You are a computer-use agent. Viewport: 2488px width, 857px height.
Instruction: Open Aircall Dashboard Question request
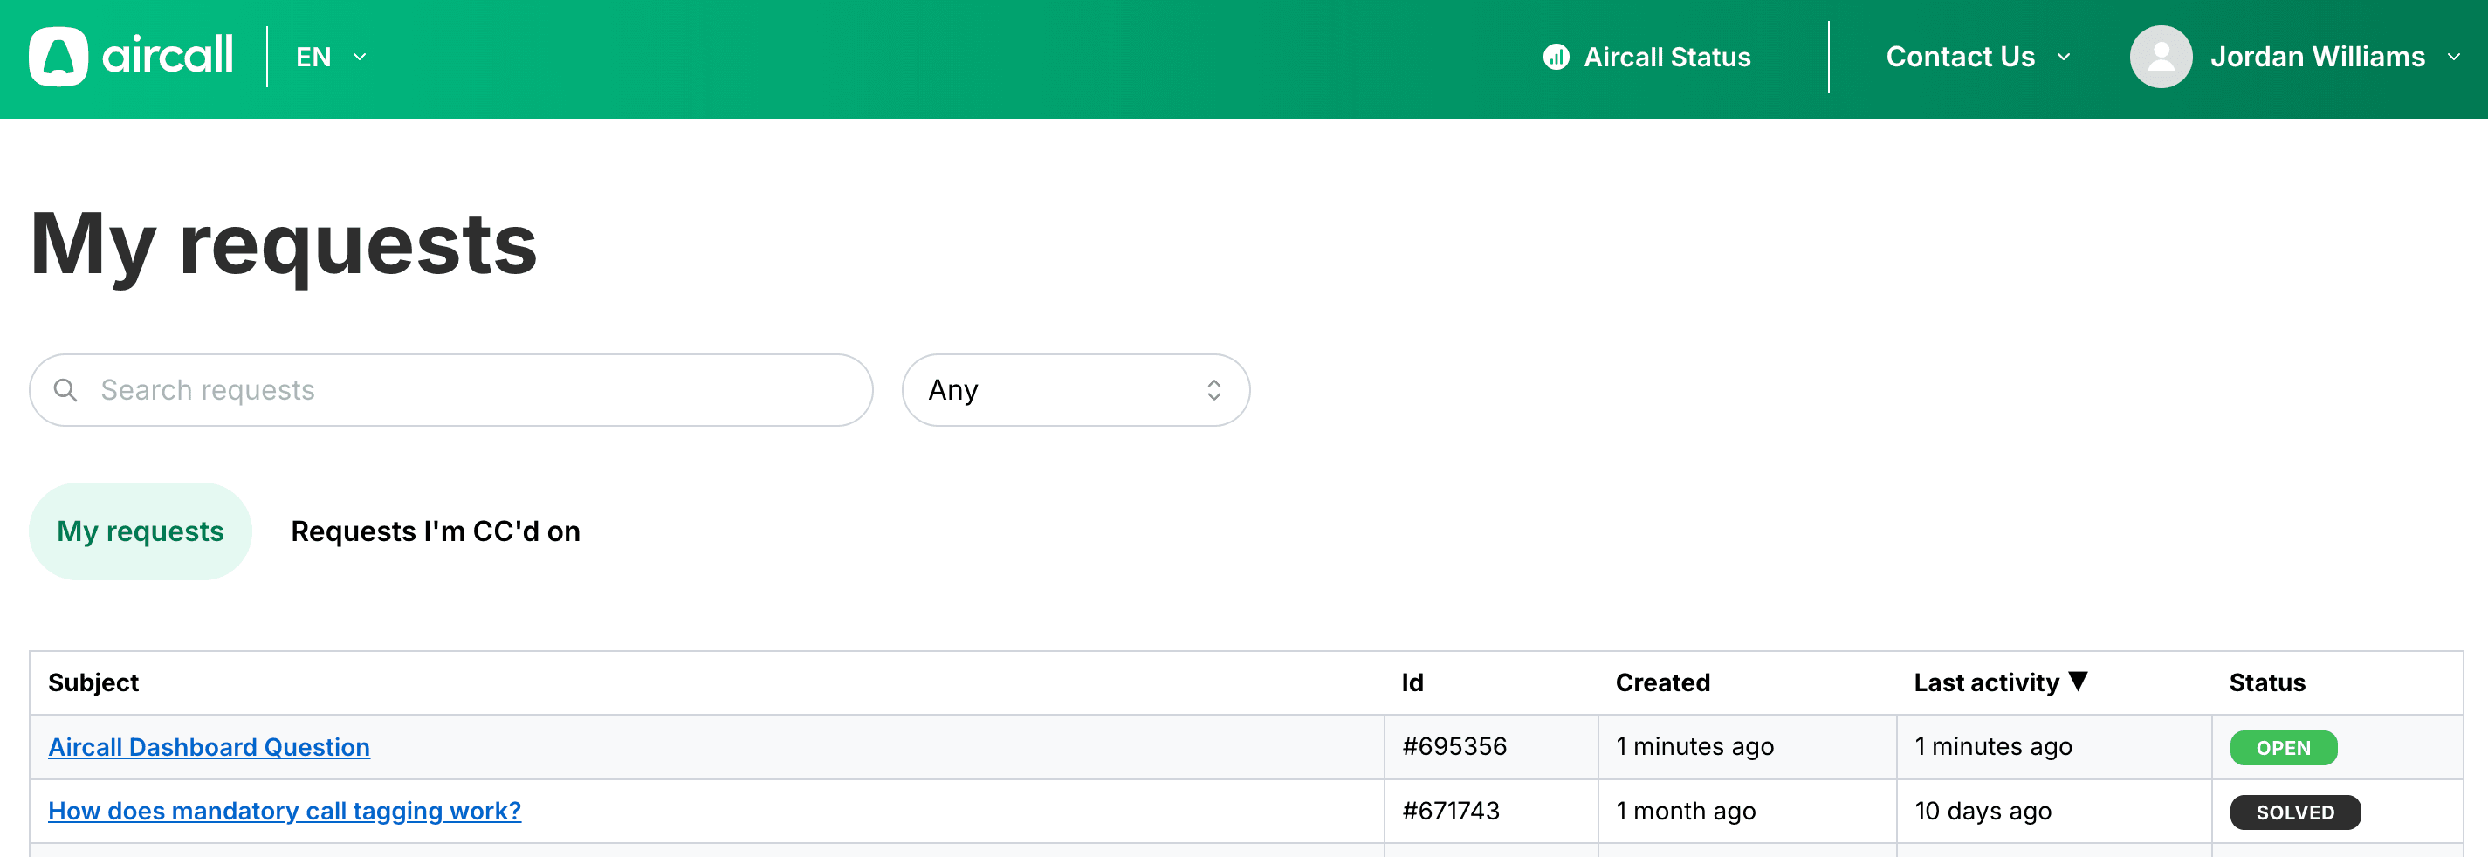[x=209, y=747]
